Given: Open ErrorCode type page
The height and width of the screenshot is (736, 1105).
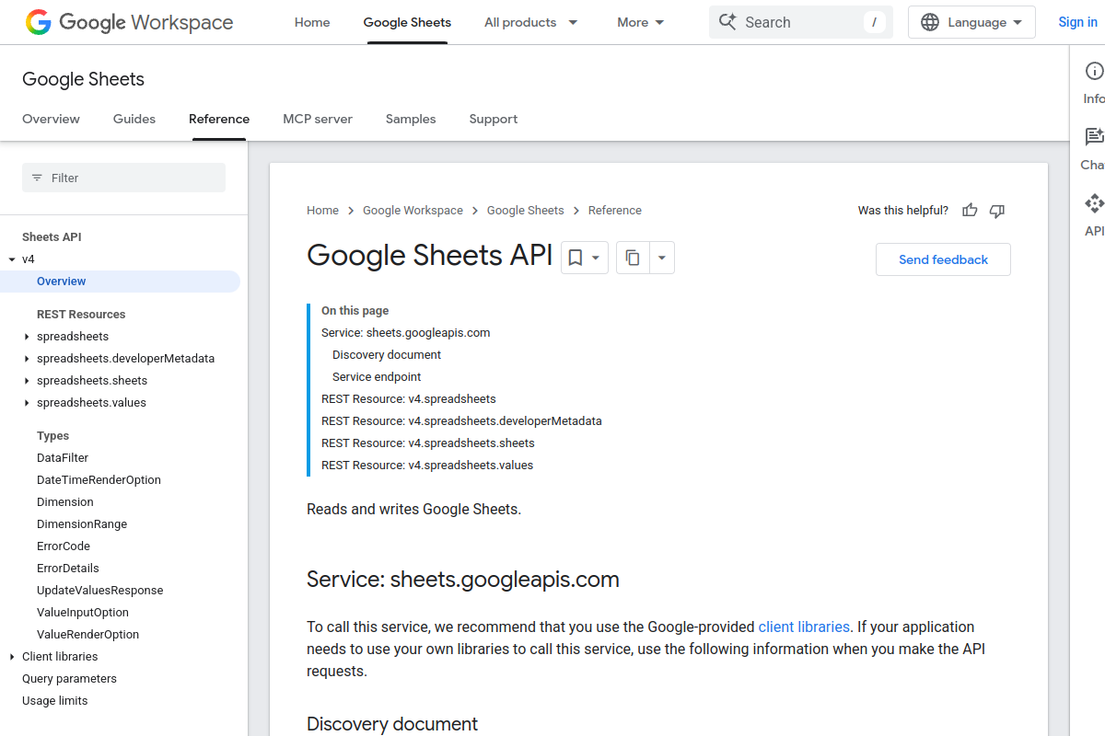Looking at the screenshot, I should pyautogui.click(x=64, y=546).
